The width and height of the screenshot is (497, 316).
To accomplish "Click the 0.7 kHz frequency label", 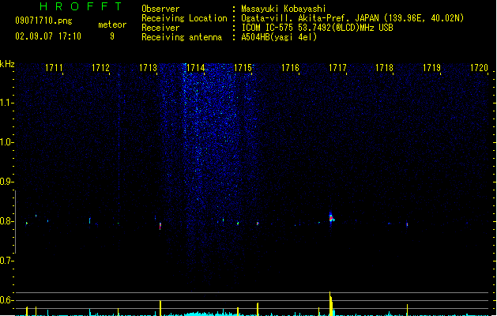I will [x=6, y=261].
